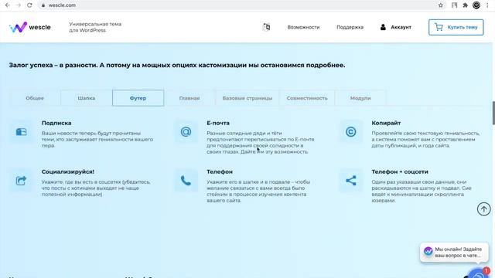This screenshot has width=495, height=278.
Task: Click the Залог успеха headline text
Action: coord(177,65)
